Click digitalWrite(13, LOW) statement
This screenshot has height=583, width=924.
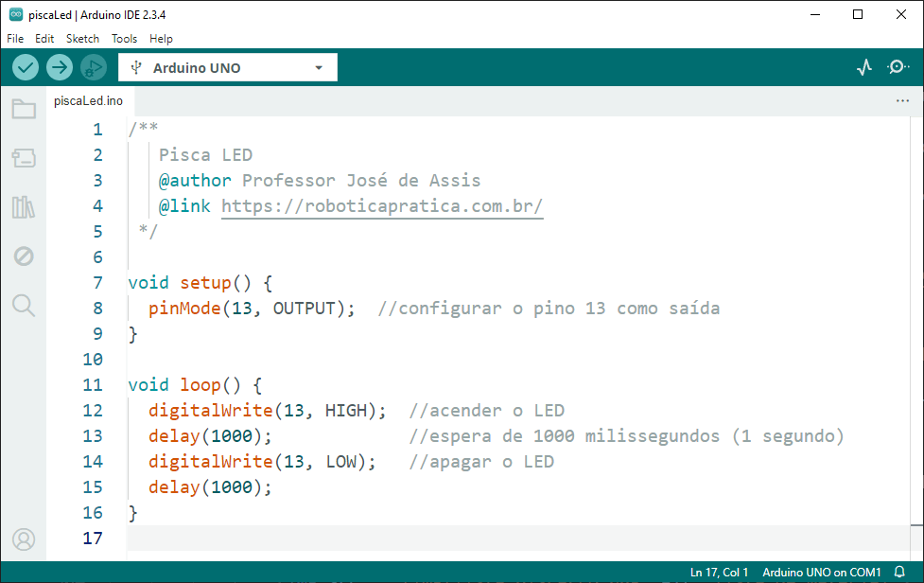pyautogui.click(x=262, y=462)
